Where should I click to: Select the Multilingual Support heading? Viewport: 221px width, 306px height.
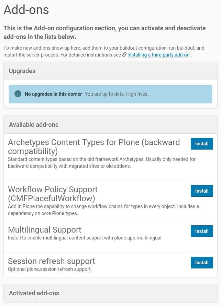[x=45, y=230]
